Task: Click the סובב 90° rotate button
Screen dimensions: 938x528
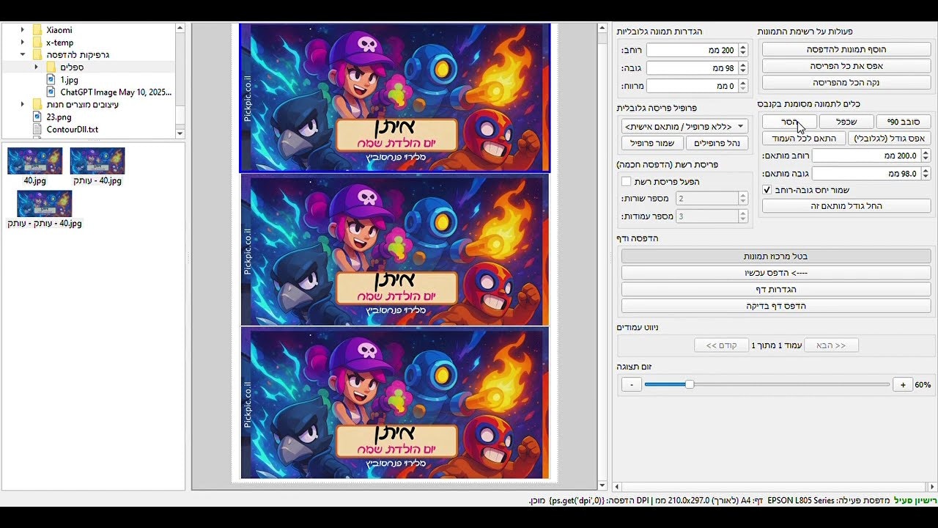Action: tap(904, 122)
